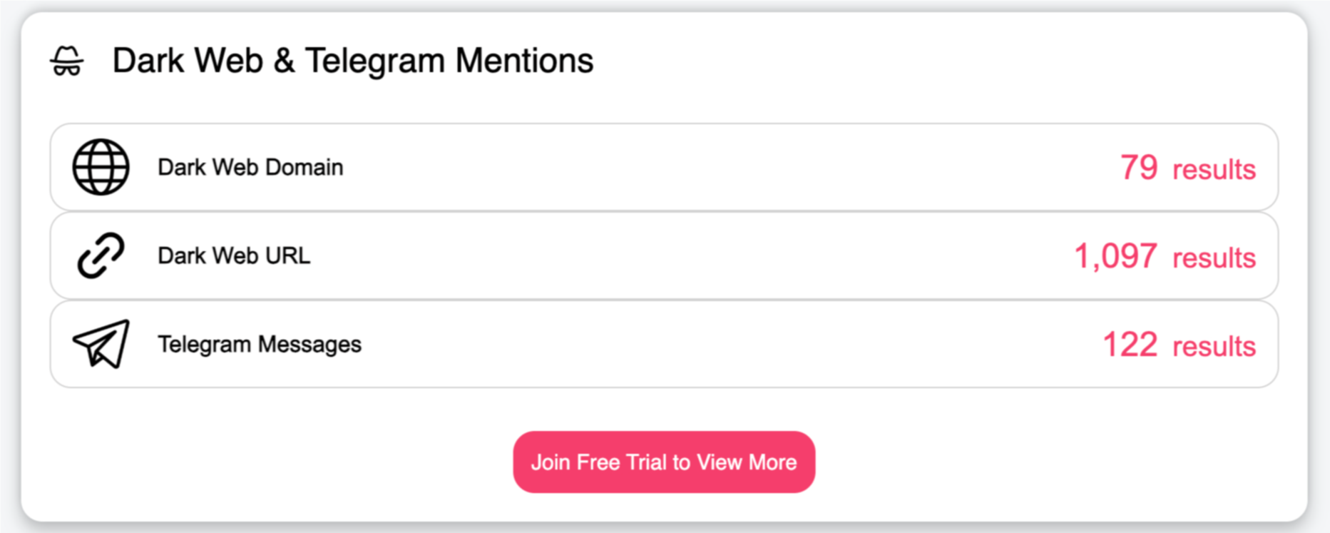Viewport: 1330px width, 533px height.
Task: Click the 122 count in the Telegram row
Action: 1130,345
